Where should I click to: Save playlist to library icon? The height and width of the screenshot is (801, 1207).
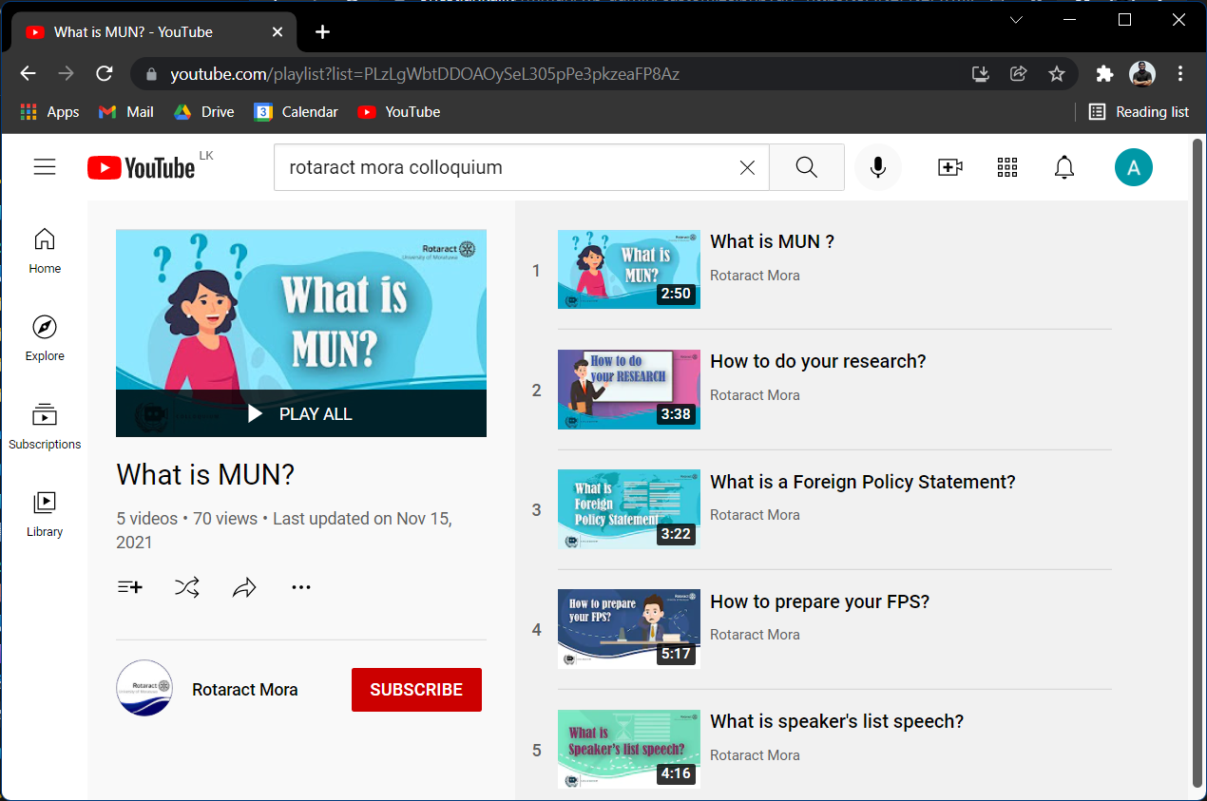tap(130, 587)
